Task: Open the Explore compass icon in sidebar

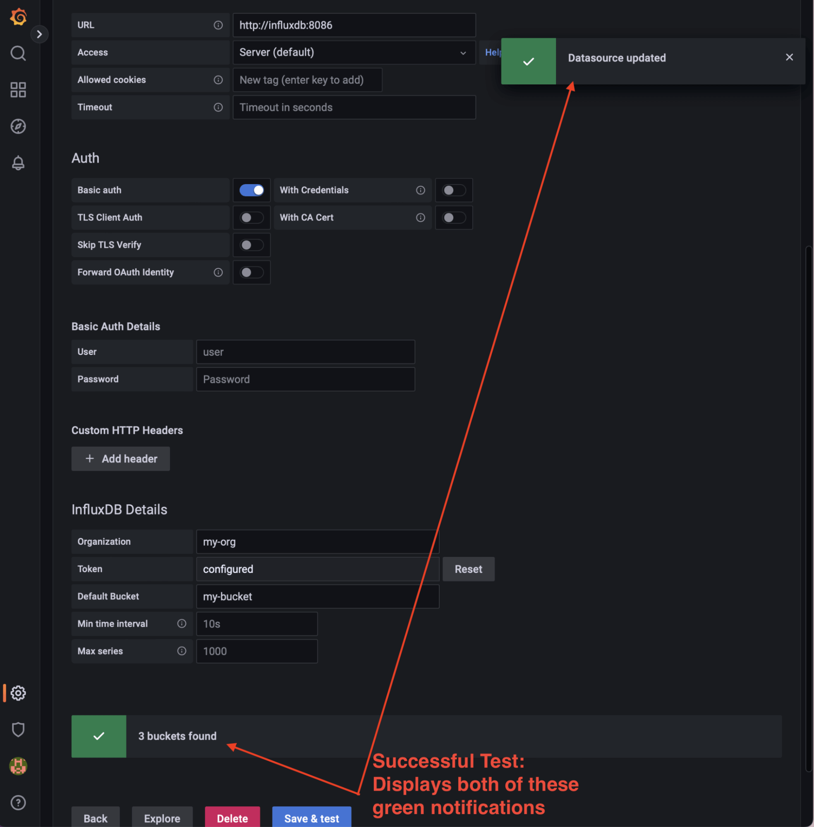Action: (x=18, y=126)
